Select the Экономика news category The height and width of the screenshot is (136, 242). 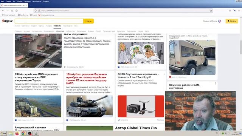(x=81, y=31)
